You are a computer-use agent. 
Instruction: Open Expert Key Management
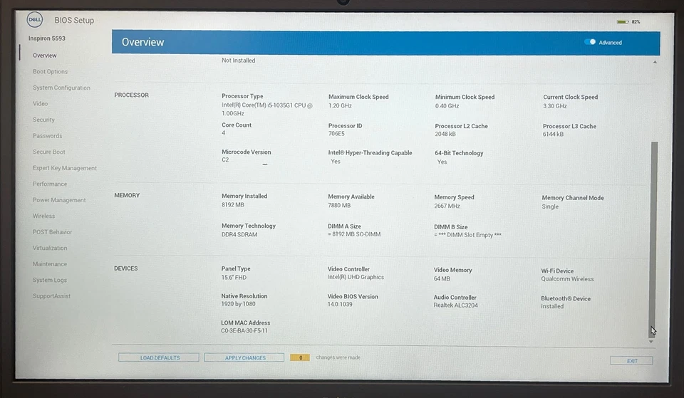click(65, 168)
